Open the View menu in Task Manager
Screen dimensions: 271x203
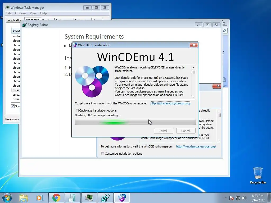pos(33,13)
